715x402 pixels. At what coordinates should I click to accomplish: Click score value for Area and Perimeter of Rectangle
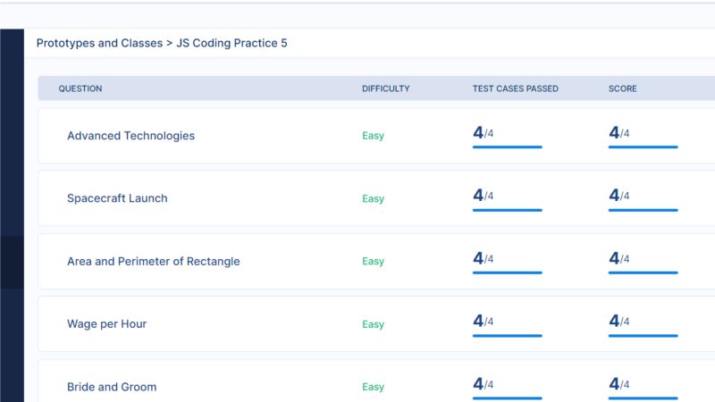click(618, 258)
